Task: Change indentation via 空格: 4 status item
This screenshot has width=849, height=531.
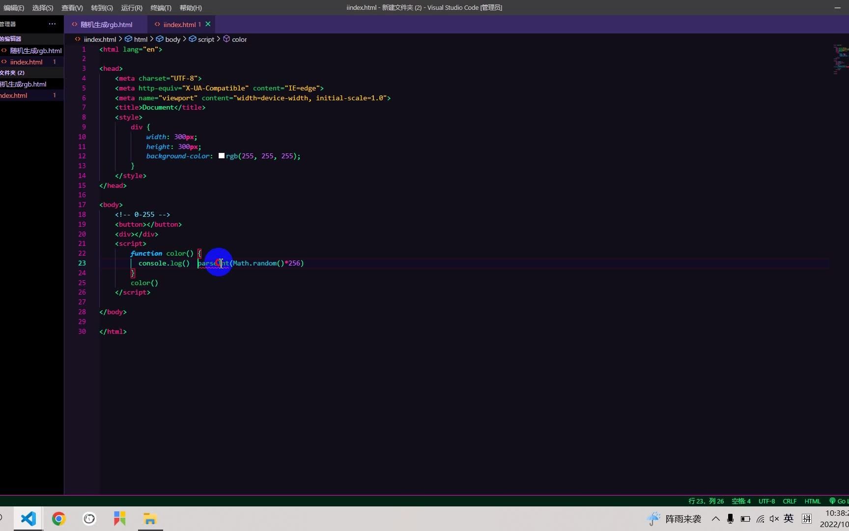Action: point(741,501)
